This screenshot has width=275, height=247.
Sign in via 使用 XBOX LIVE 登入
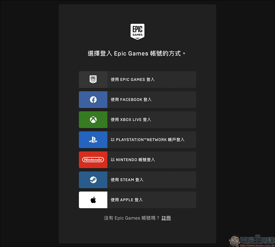click(137, 120)
